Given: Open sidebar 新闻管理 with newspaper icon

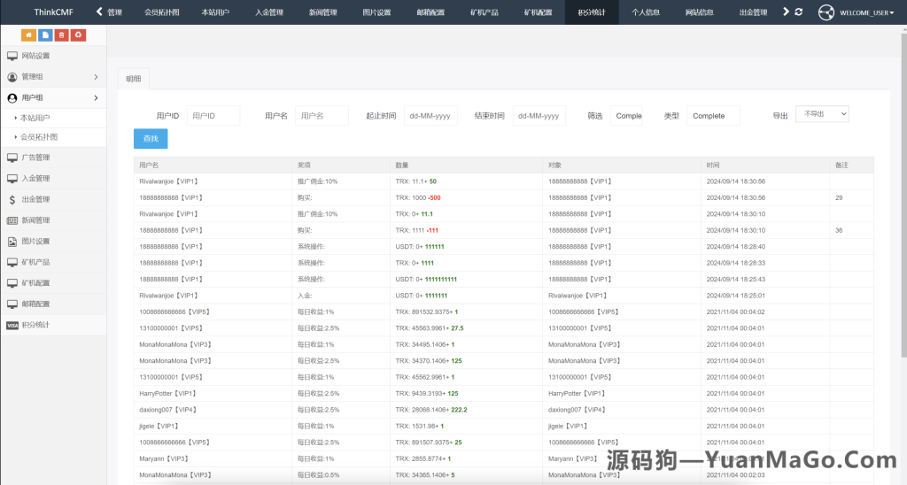Looking at the screenshot, I should (53, 220).
